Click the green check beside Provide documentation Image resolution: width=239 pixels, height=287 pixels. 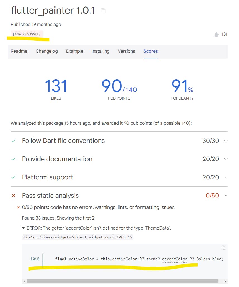(13, 159)
